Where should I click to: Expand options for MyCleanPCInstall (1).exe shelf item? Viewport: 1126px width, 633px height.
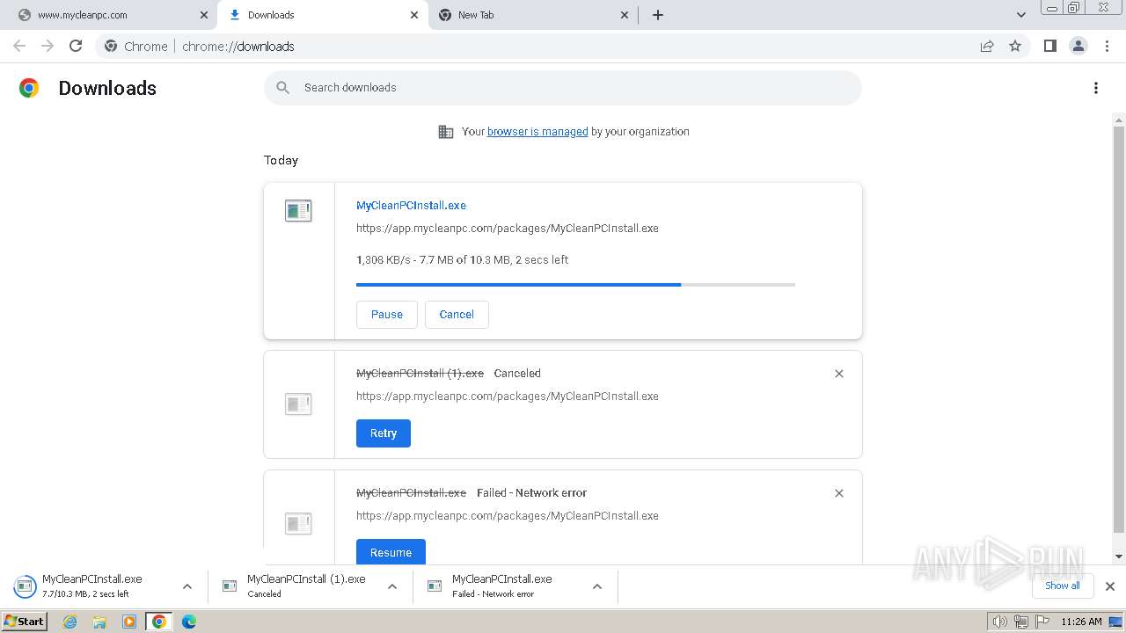(x=391, y=586)
